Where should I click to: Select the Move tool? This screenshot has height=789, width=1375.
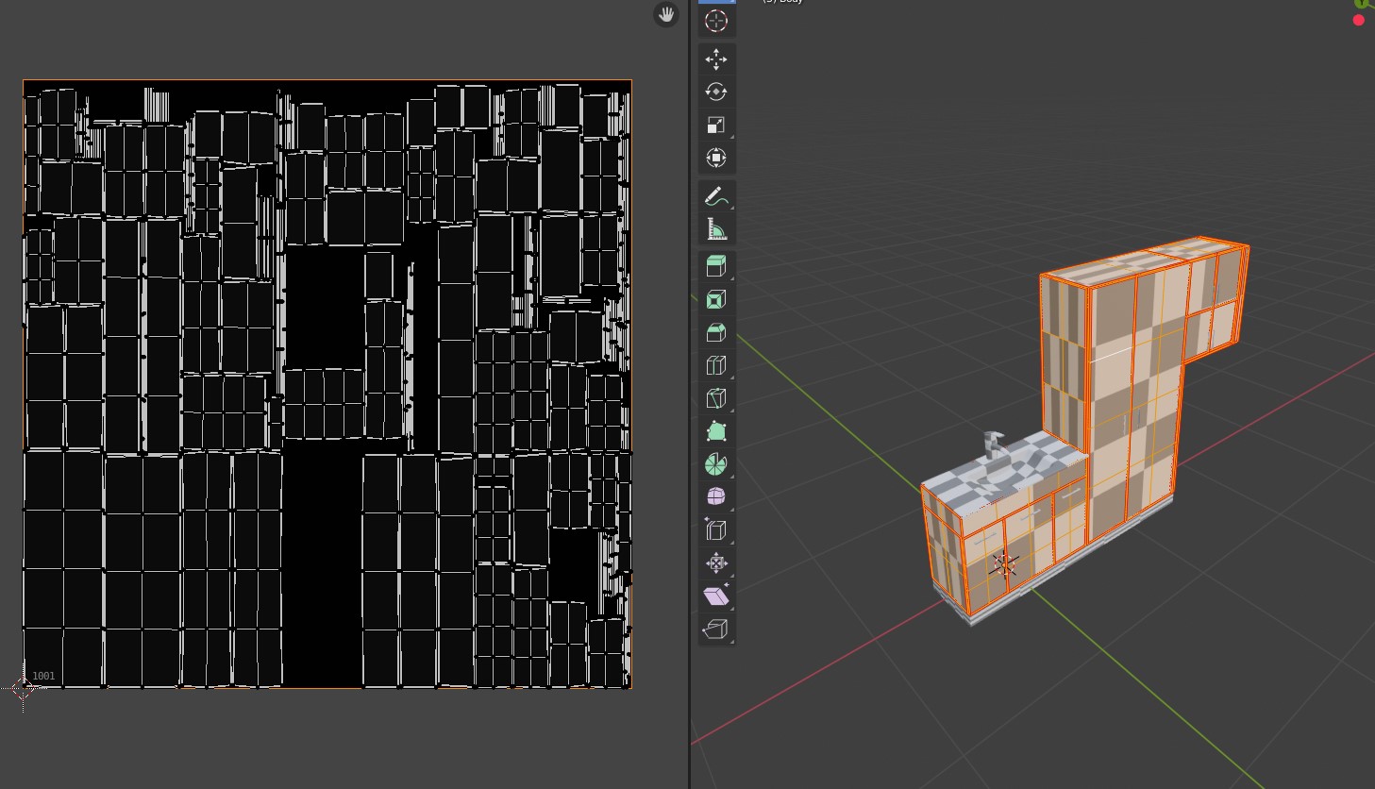coord(716,59)
